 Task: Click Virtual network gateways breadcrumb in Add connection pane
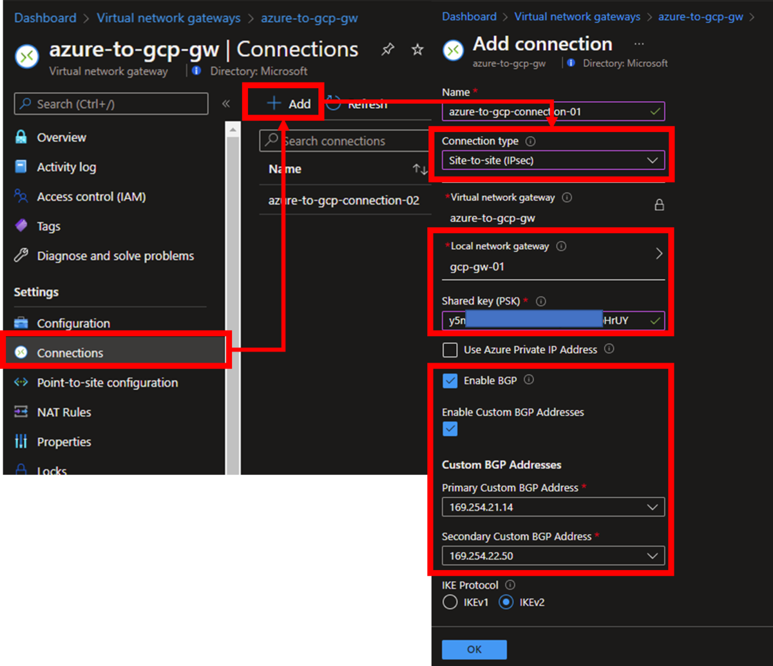[577, 17]
